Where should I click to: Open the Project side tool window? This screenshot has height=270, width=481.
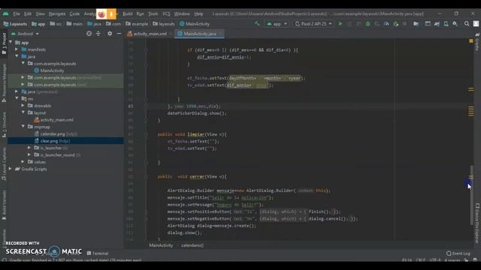click(x=4, y=43)
